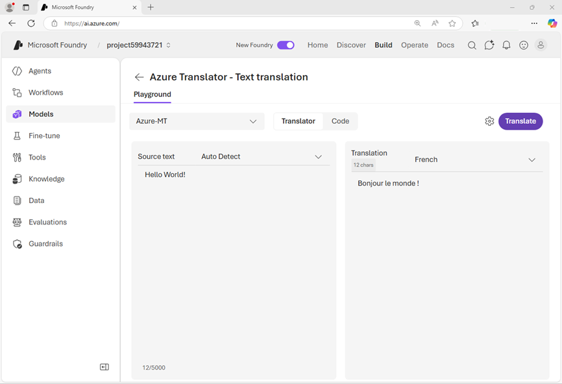Viewport: 562px width, 384px height.
Task: Open the Copilot icon in browser
Action: coord(552,23)
